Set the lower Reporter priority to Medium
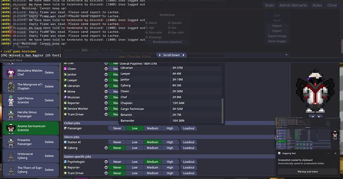Screen dimensions: 343x179 coord(153,168)
